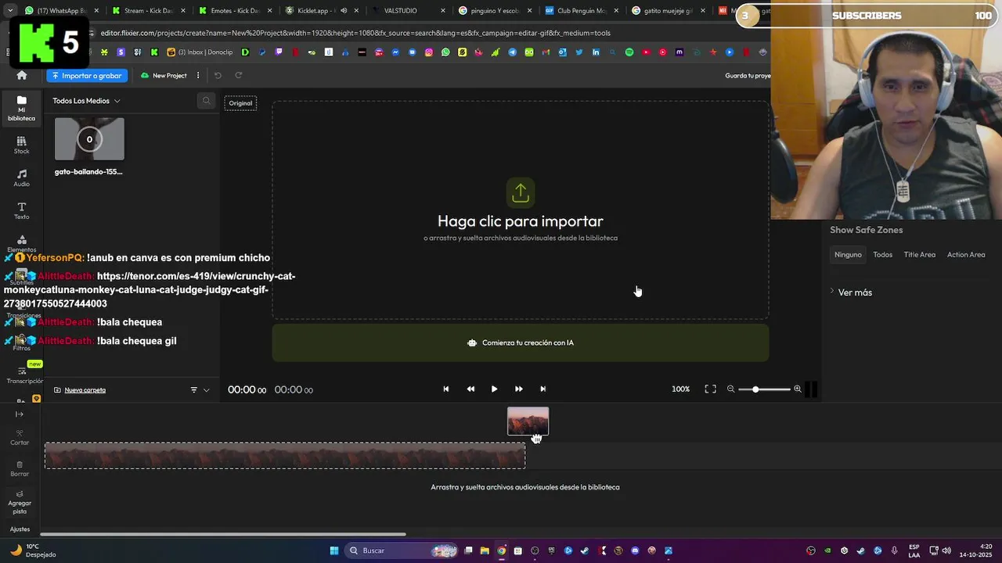The height and width of the screenshot is (563, 1002).
Task: Jump to the start of the video
Action: pyautogui.click(x=446, y=389)
